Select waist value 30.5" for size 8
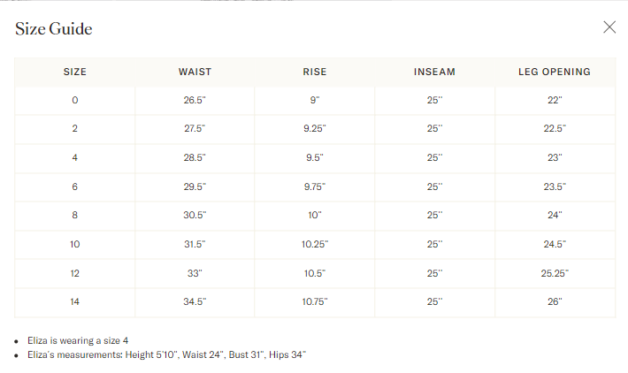Image resolution: width=628 pixels, height=373 pixels. click(195, 215)
